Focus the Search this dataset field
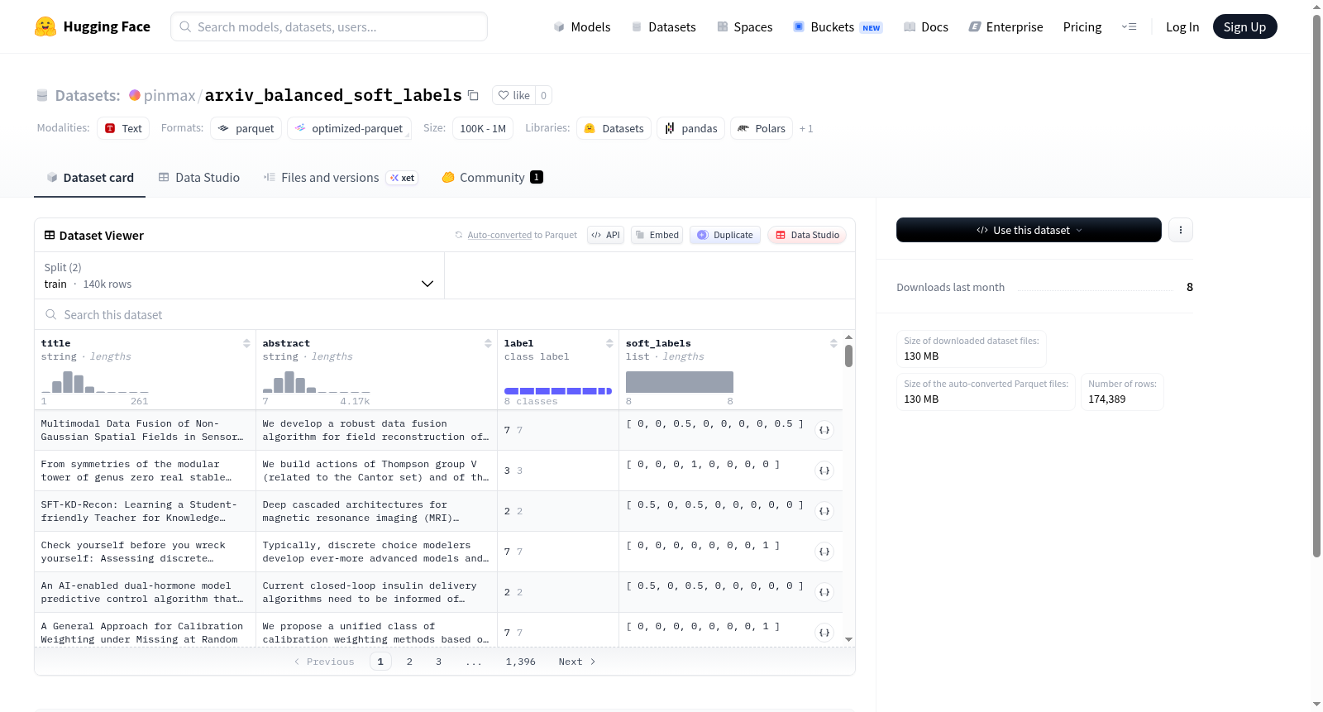 (x=445, y=314)
